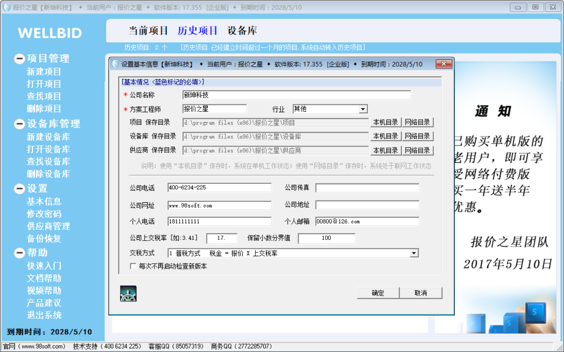Click the 设备库 保存目录 path field

(x=276, y=137)
